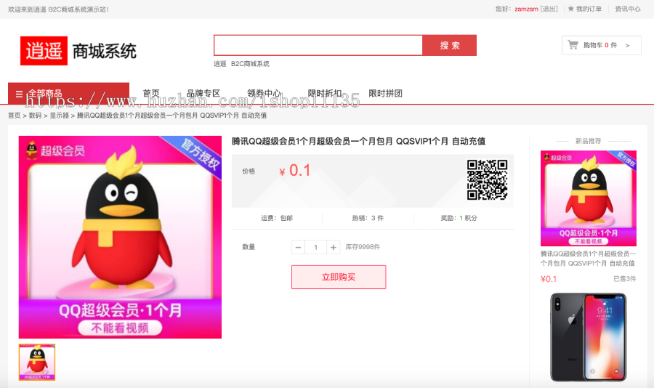
Task: Open recommended QQ超级会员 product image
Action: click(x=589, y=198)
